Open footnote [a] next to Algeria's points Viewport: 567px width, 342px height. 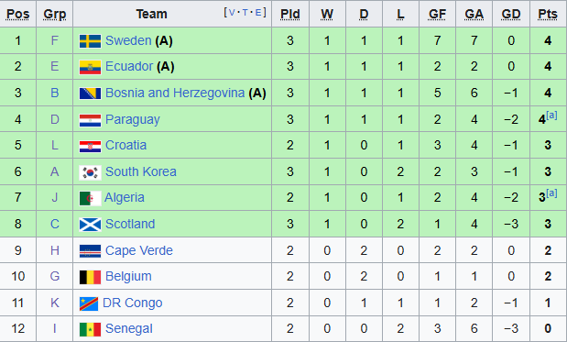(551, 193)
